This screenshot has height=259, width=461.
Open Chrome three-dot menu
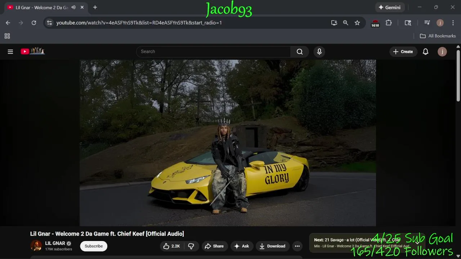[453, 23]
